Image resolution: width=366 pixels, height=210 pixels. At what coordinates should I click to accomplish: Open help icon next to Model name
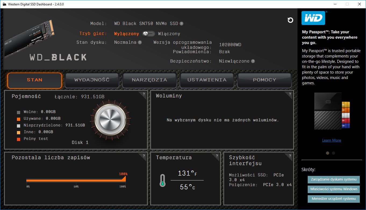pos(181,24)
